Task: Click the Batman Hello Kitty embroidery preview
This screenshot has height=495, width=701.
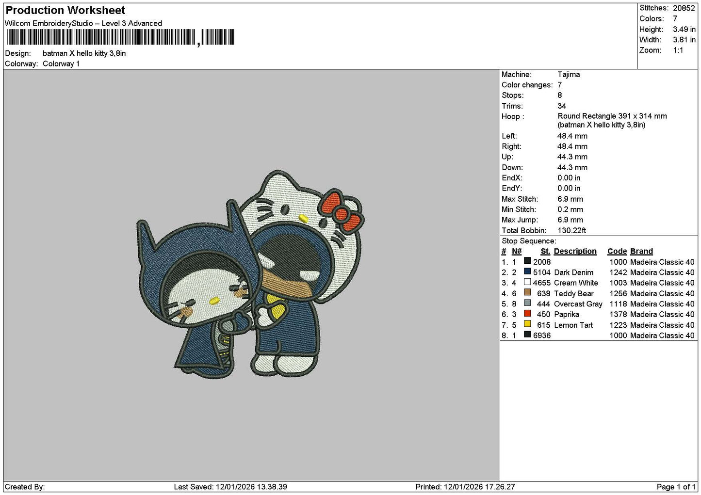Action: 250,275
